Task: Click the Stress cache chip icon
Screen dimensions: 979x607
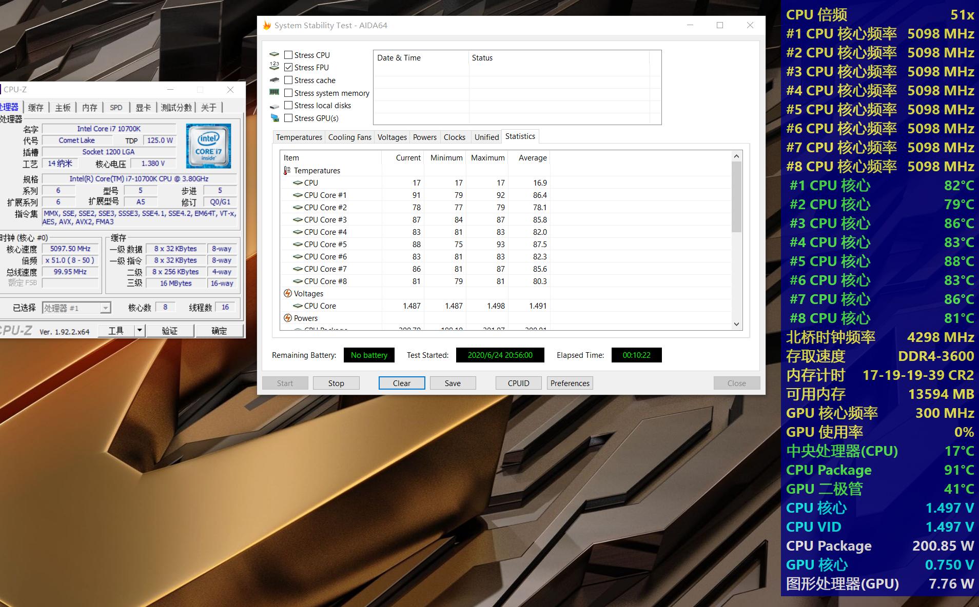Action: (x=275, y=80)
